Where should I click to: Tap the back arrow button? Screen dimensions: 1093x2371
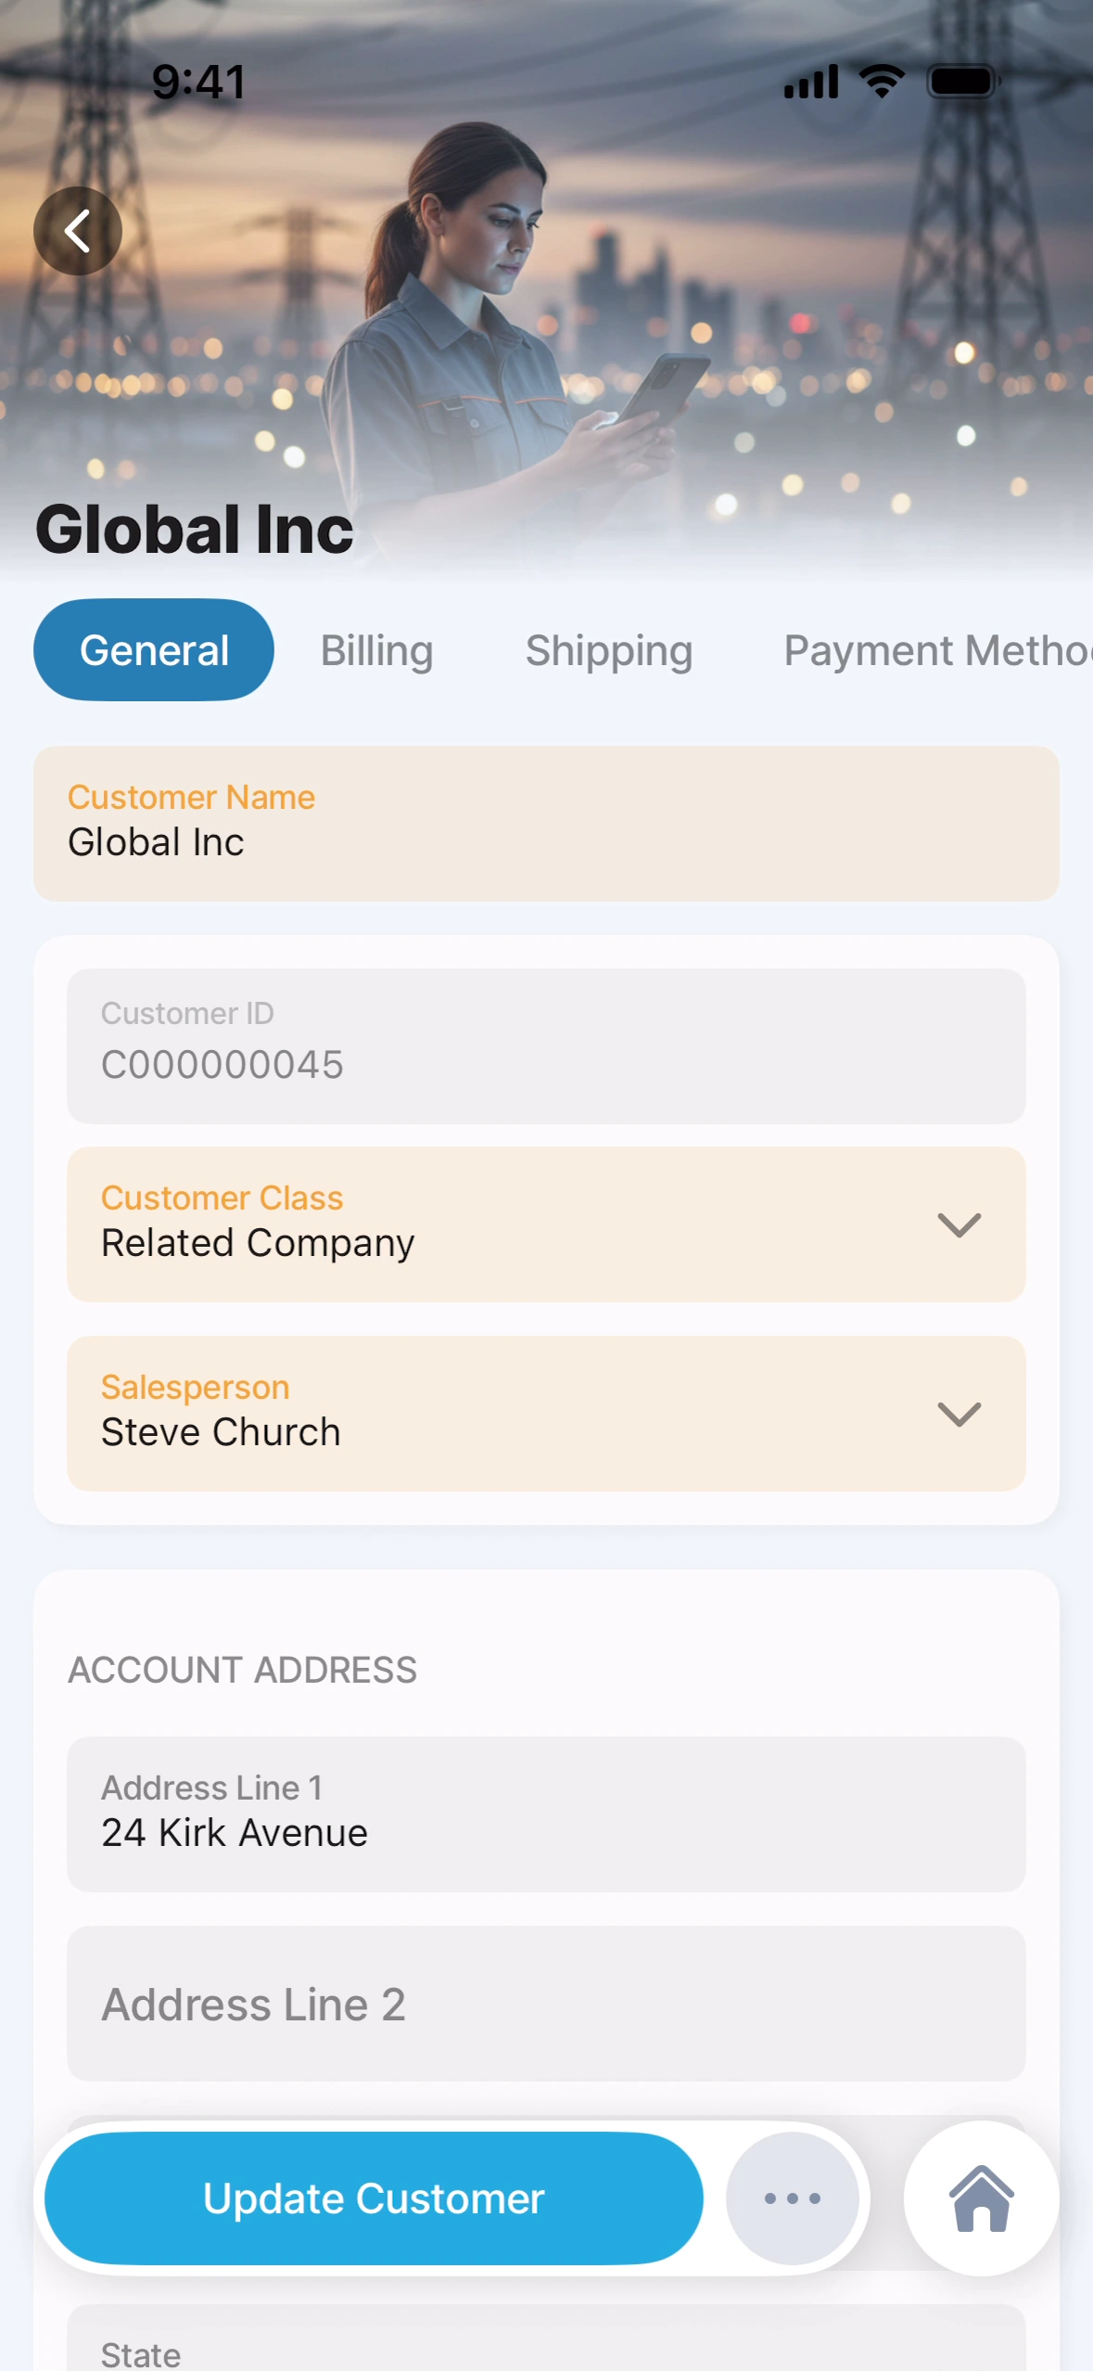tap(78, 231)
